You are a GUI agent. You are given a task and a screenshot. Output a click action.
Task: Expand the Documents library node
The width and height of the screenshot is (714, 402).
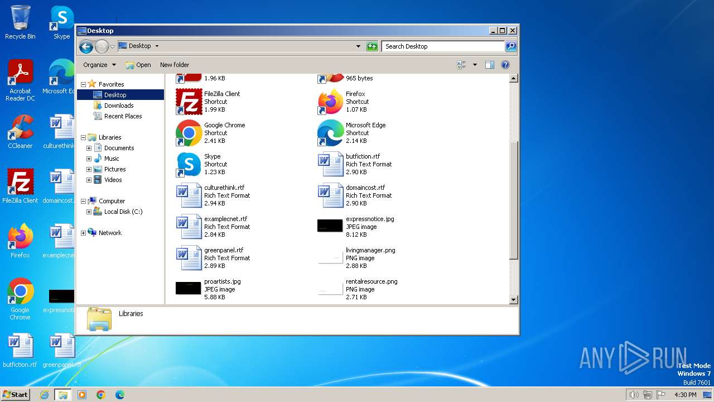tap(89, 148)
